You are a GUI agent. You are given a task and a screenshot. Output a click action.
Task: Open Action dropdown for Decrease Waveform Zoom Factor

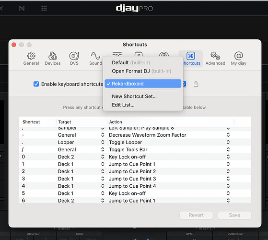coord(228,135)
